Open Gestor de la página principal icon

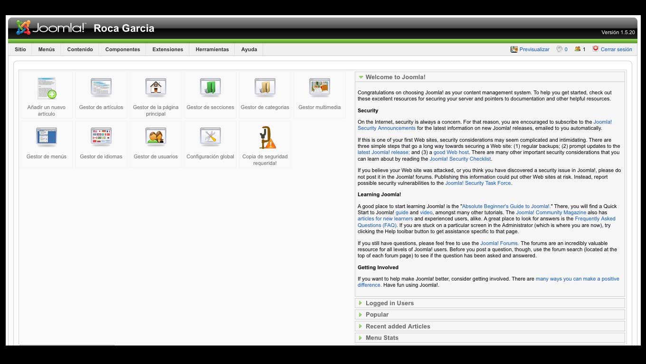156,88
